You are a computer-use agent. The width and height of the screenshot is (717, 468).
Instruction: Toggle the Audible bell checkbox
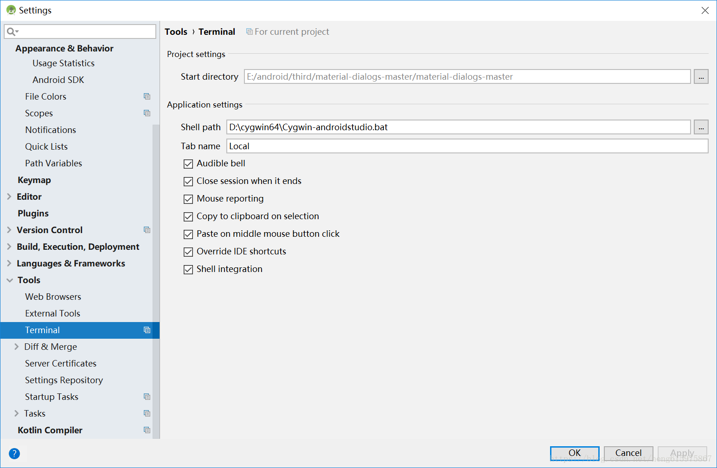(188, 164)
